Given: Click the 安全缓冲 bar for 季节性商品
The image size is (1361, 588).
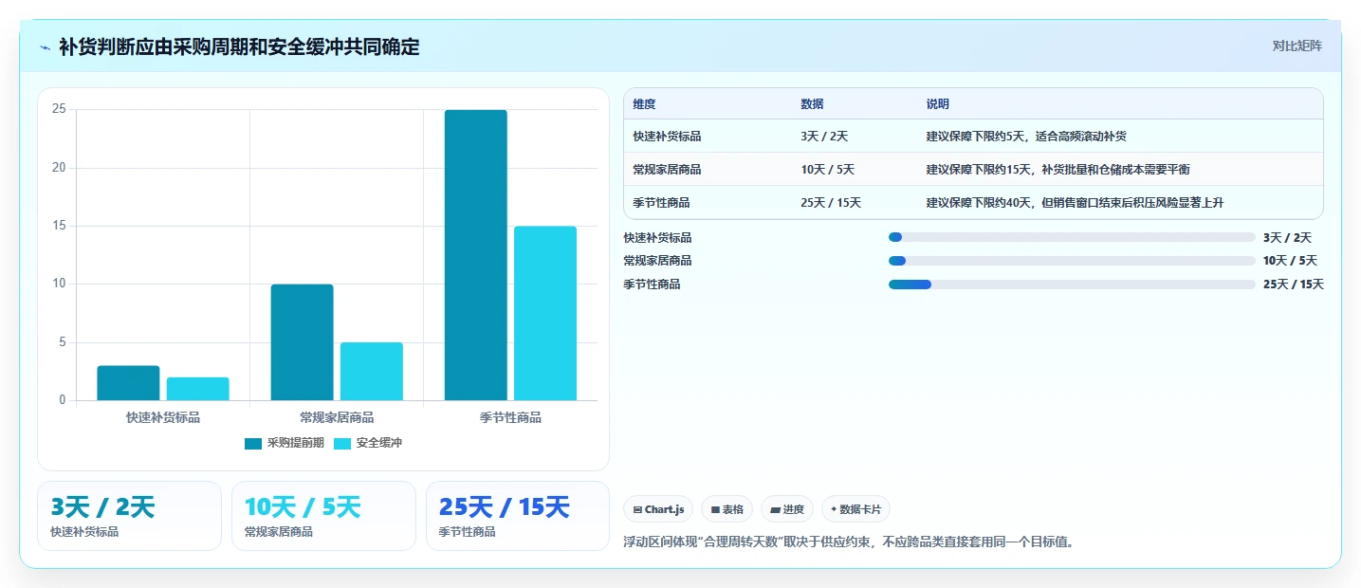Looking at the screenshot, I should [x=545, y=313].
